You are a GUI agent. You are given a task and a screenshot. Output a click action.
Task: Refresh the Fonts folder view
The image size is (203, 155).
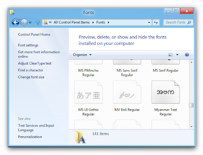(x=156, y=22)
